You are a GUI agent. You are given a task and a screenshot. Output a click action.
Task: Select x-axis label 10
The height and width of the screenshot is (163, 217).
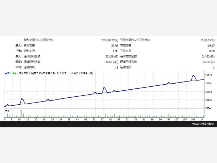point(19,120)
